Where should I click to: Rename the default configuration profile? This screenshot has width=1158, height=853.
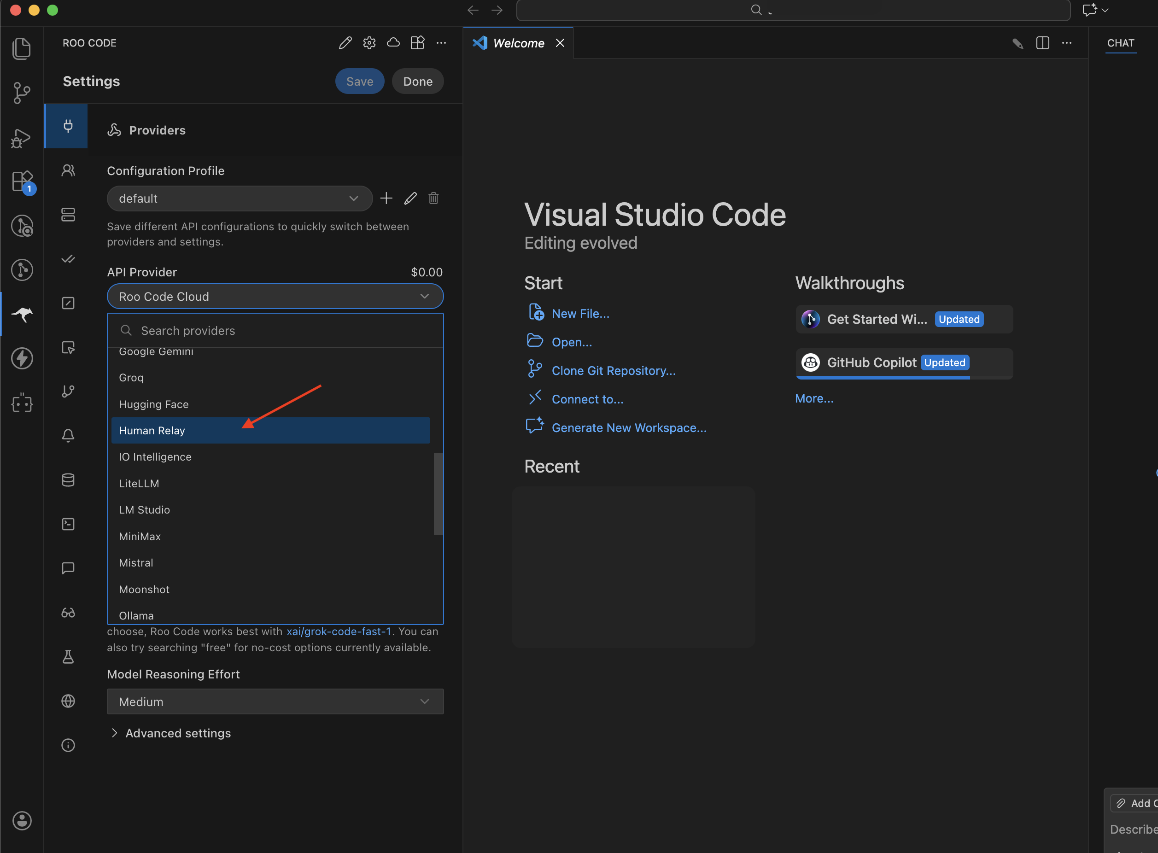[x=410, y=198]
